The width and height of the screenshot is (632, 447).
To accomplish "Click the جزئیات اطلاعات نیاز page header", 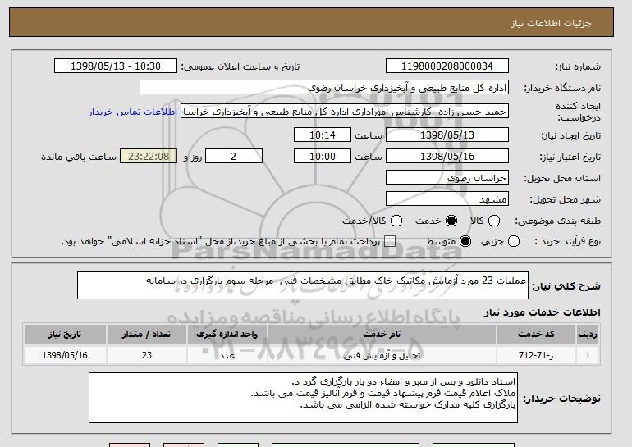I will 551,23.
